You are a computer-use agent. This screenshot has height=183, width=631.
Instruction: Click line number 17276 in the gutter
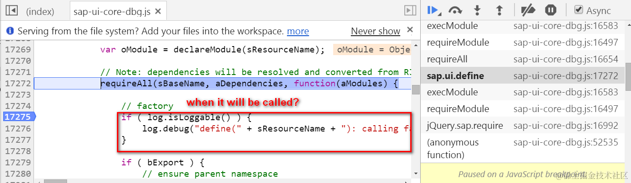coord(18,128)
